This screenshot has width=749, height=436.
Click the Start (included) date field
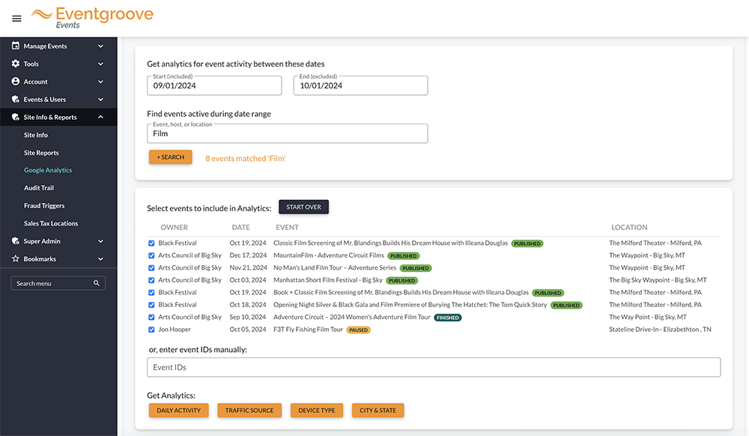pos(214,85)
